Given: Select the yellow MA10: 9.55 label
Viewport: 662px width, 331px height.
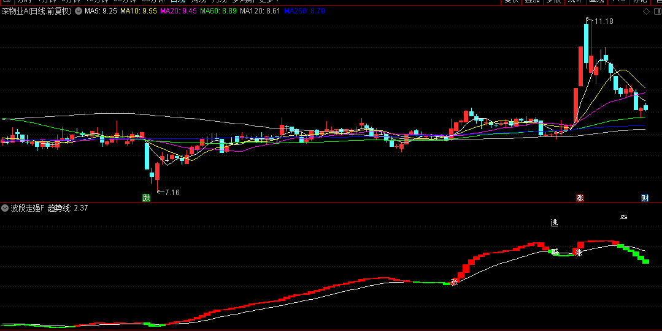Looking at the screenshot, I should pos(139,11).
